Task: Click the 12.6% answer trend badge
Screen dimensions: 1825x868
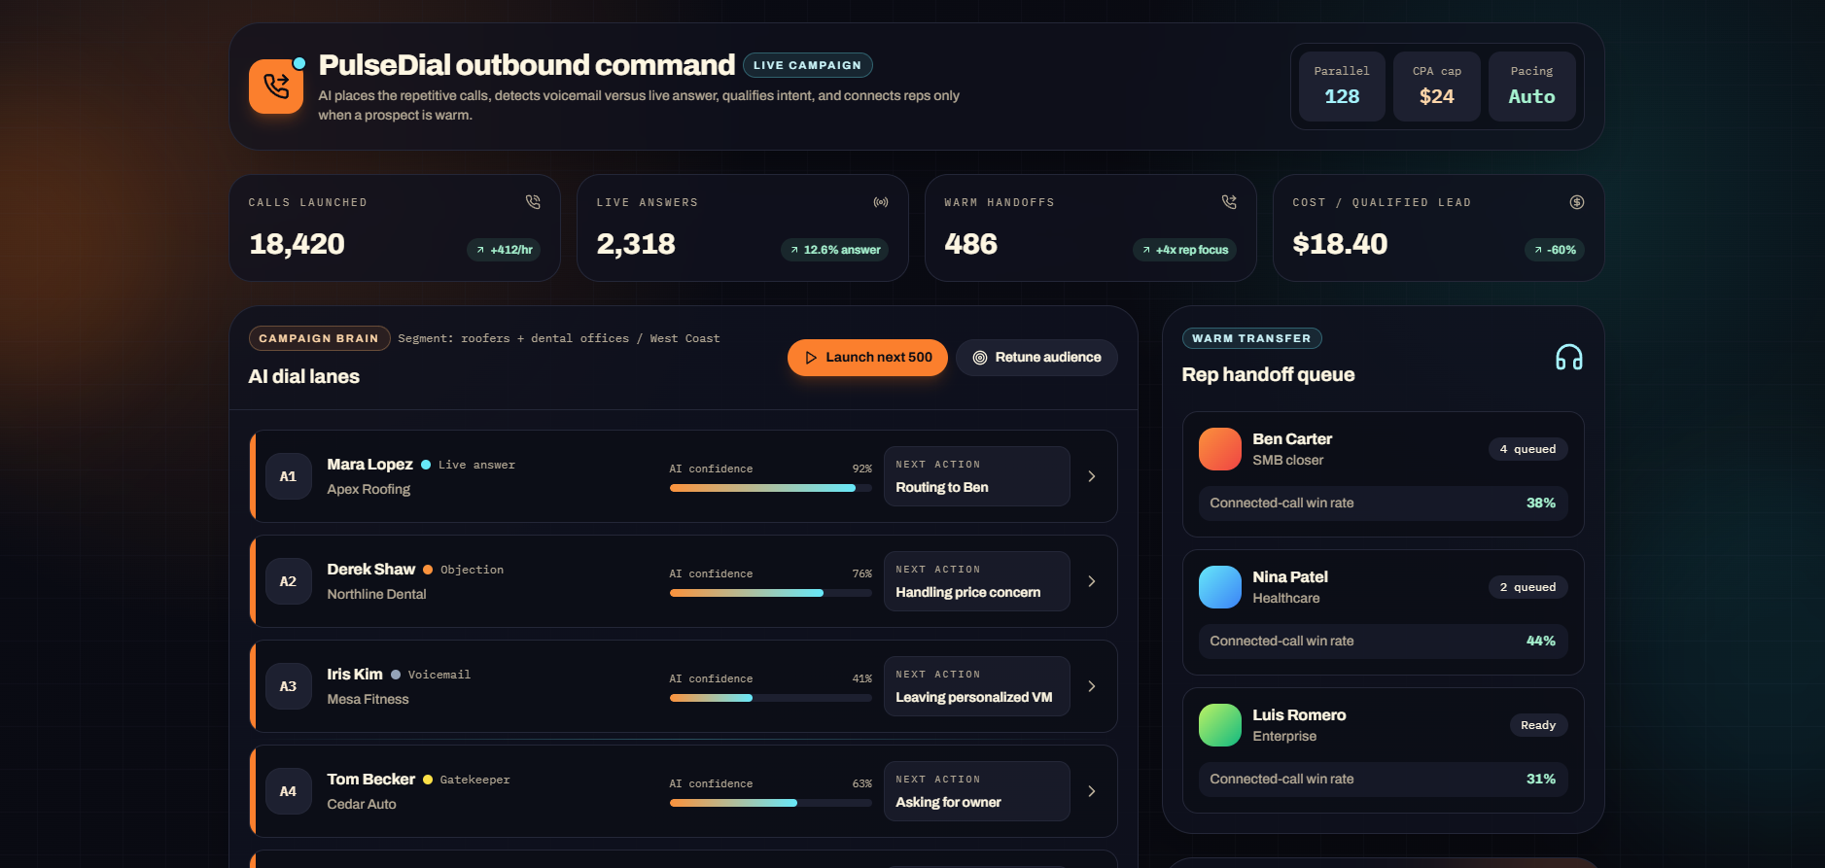Action: pos(835,250)
